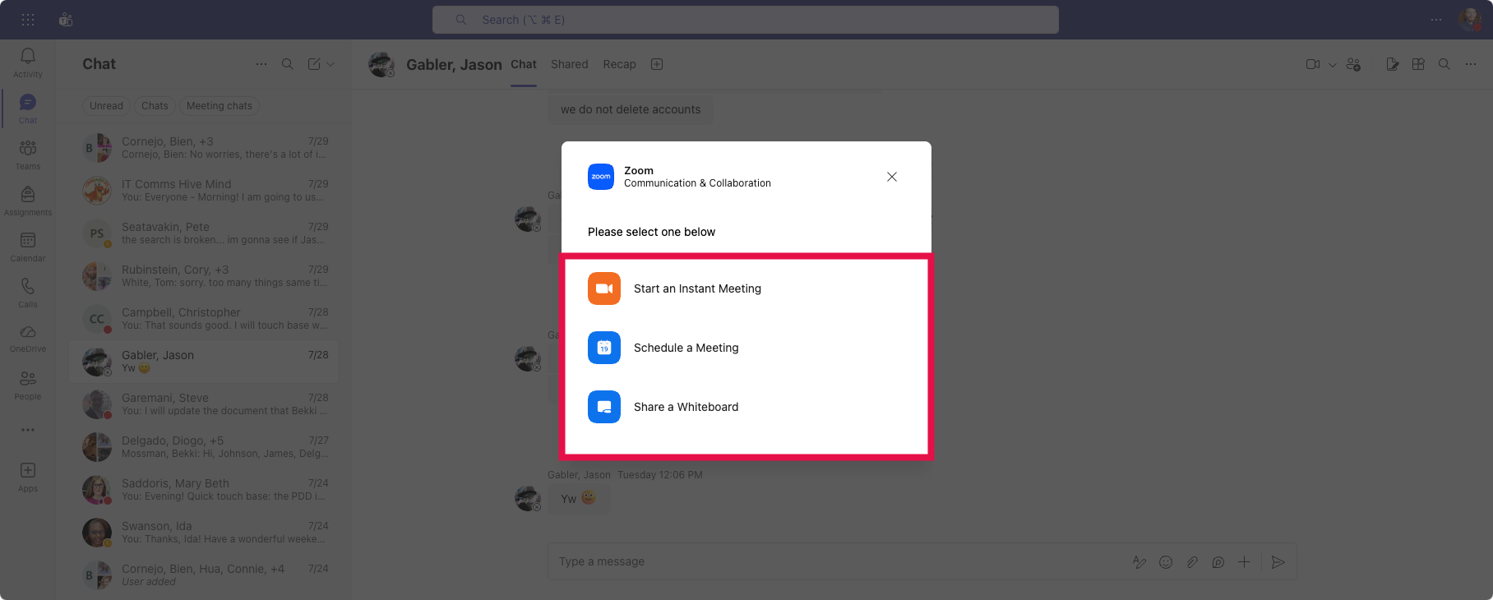This screenshot has width=1493, height=600.
Task: Open the app launcher grid icon
Action: [28, 20]
